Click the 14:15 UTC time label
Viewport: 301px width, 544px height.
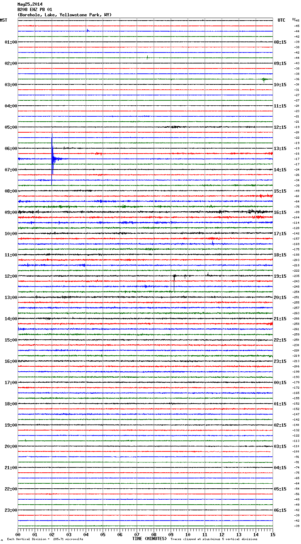280,170
